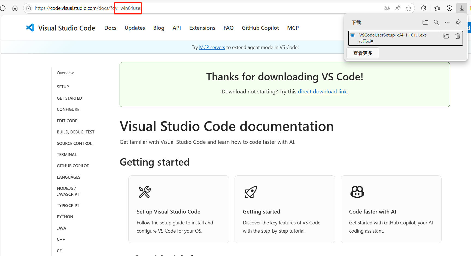Open the browser extensions puzzle icon
Viewport: 471px width, 256px height.
click(423, 8)
